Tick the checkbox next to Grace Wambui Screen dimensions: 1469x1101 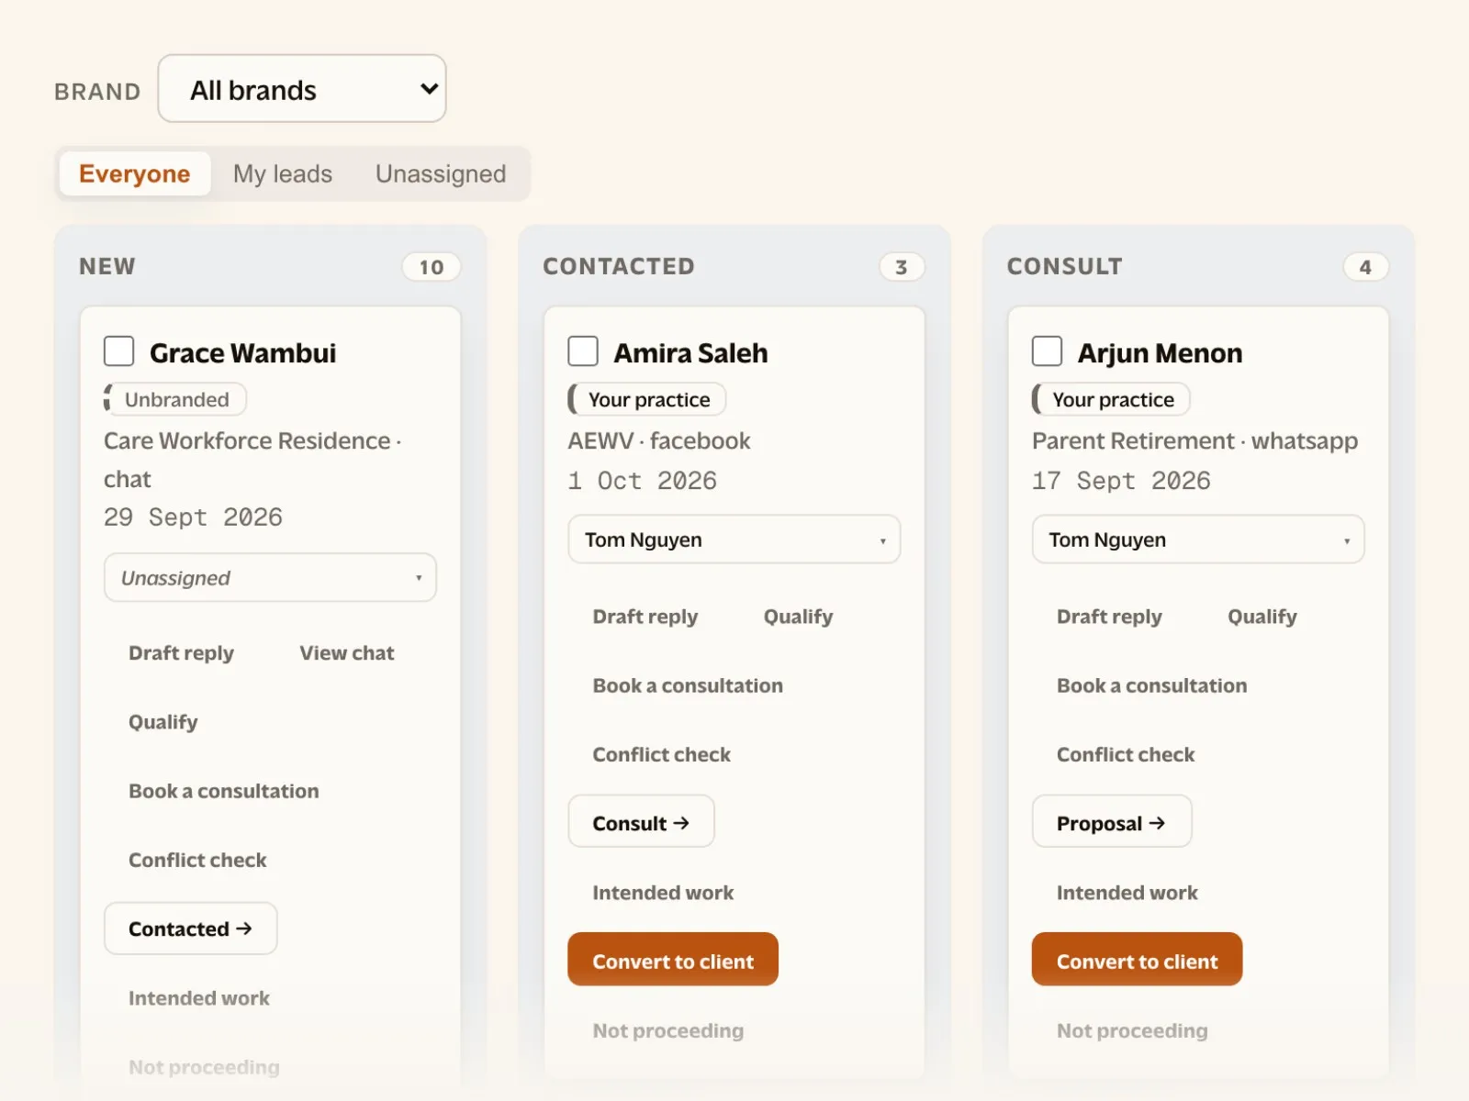119,351
